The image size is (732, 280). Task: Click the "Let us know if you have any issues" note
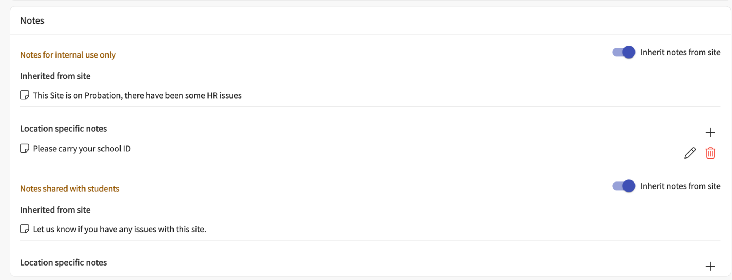pyautogui.click(x=119, y=229)
